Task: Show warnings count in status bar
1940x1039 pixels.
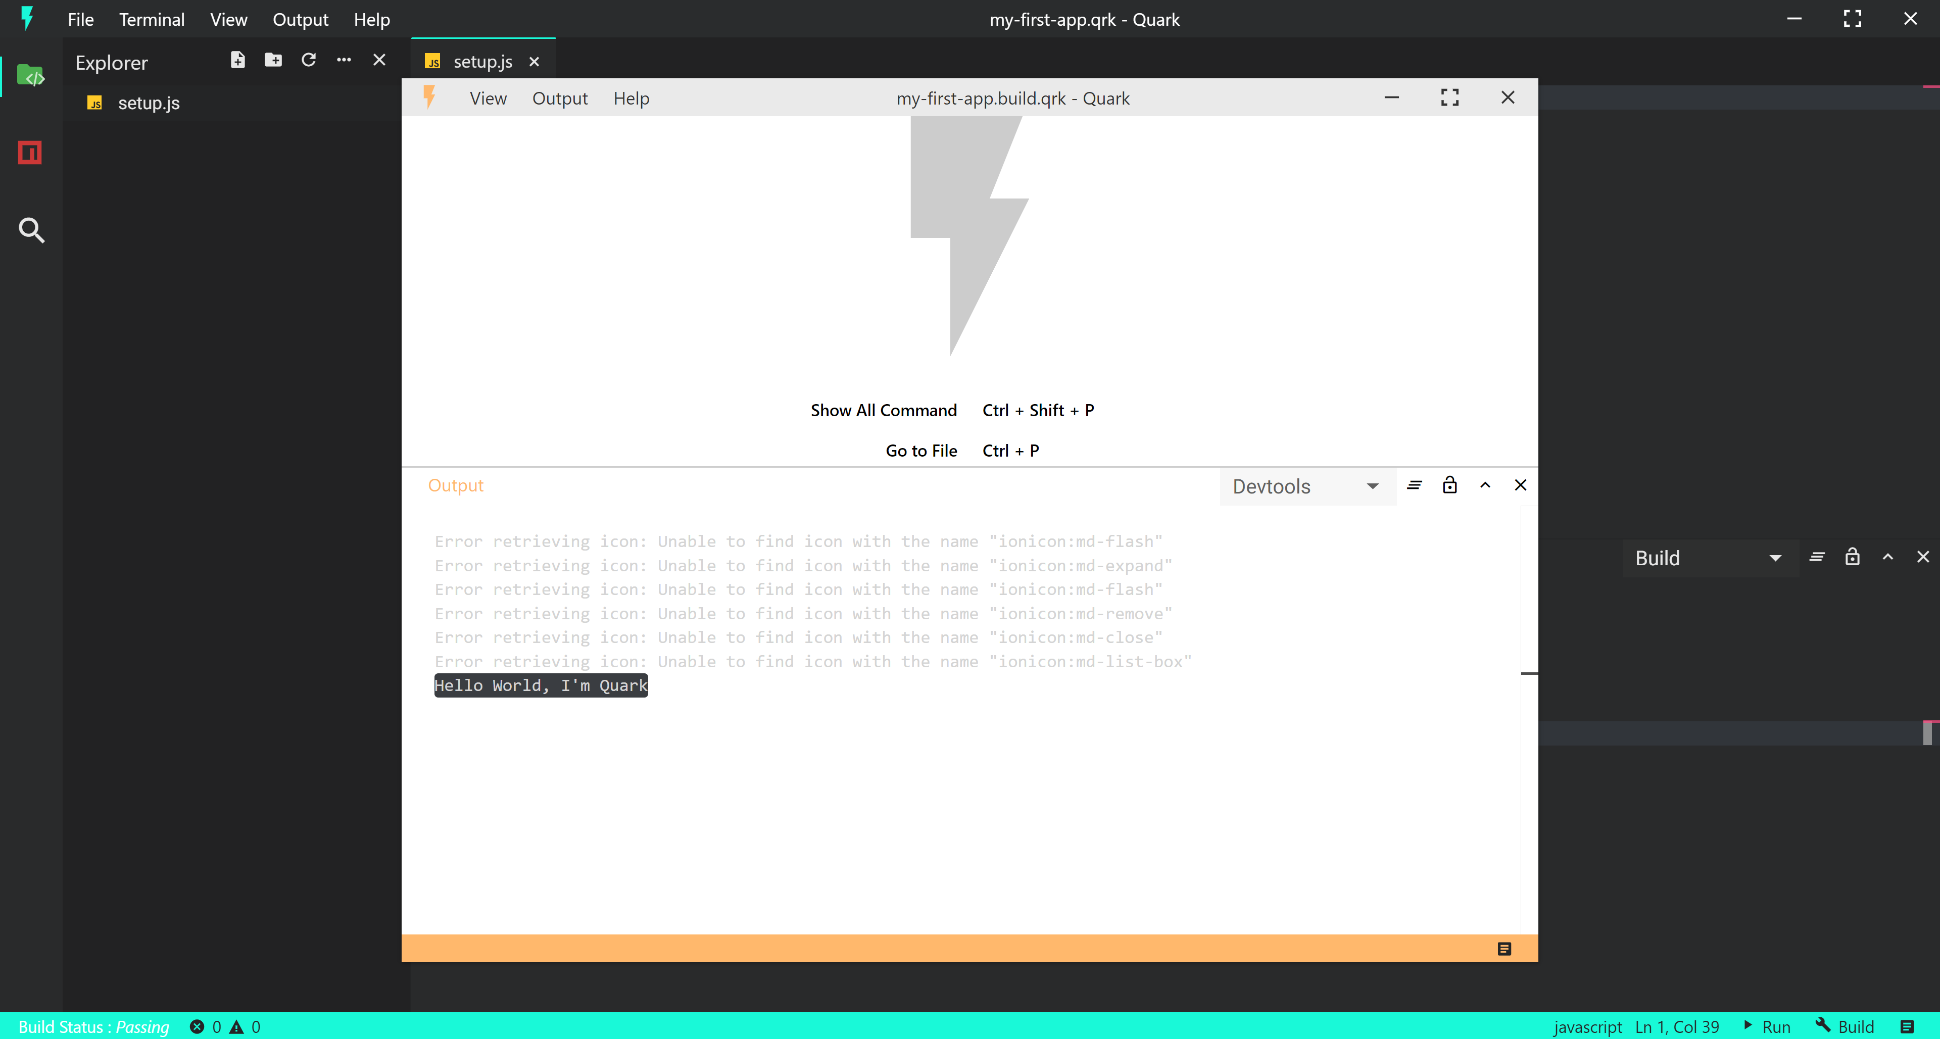Action: point(246,1027)
